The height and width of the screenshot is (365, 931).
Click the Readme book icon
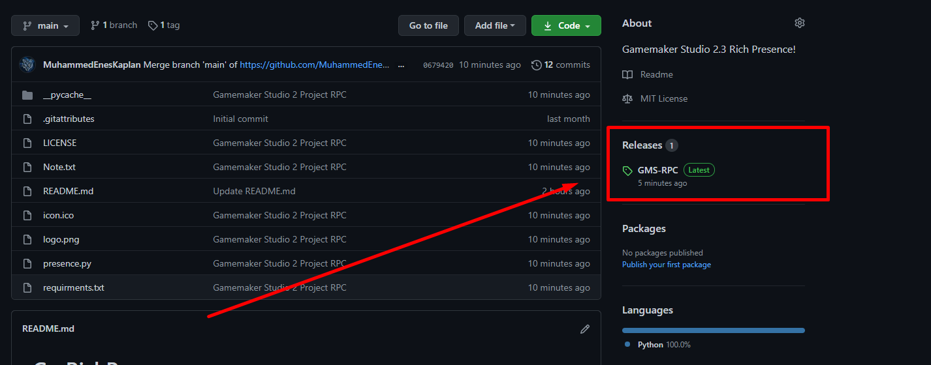pos(627,75)
